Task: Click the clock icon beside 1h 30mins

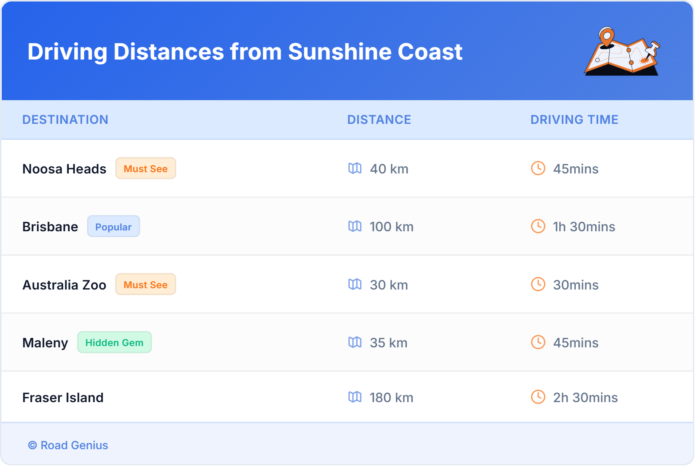Action: pos(538,226)
